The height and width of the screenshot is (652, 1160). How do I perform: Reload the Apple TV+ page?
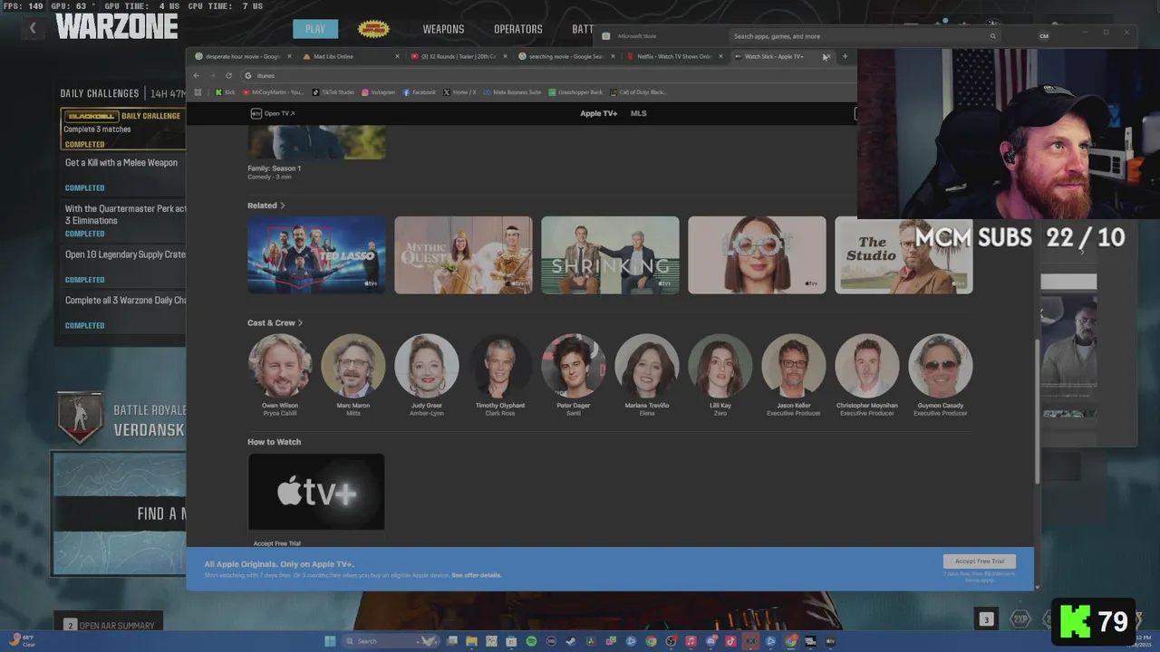click(x=228, y=75)
